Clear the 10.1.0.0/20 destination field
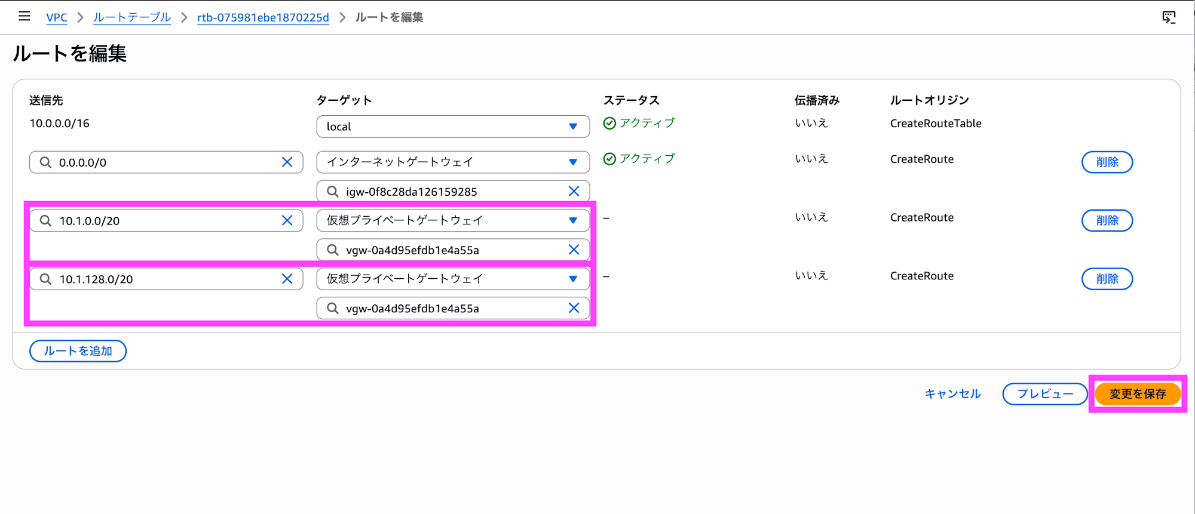1195x514 pixels. (x=287, y=220)
